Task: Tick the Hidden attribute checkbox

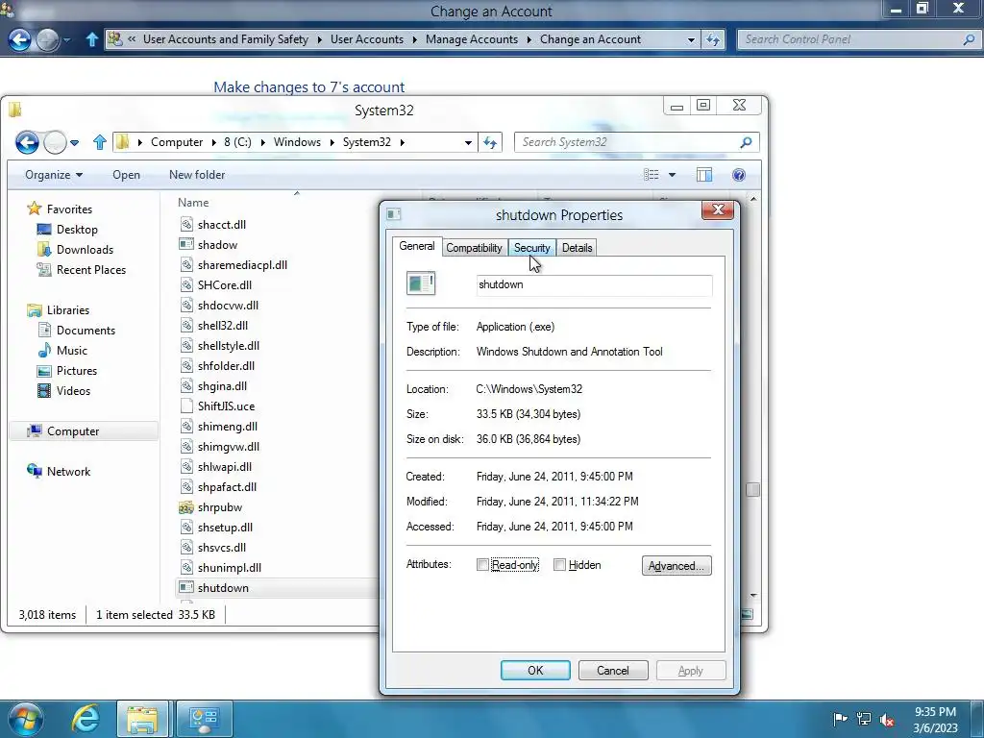Action: click(560, 565)
